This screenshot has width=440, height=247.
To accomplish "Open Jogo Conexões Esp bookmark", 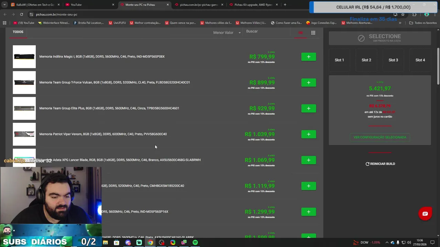I will tap(321, 23).
